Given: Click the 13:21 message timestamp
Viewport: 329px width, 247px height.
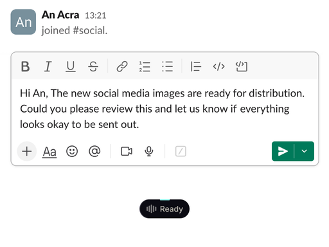Looking at the screenshot, I should click(x=96, y=15).
